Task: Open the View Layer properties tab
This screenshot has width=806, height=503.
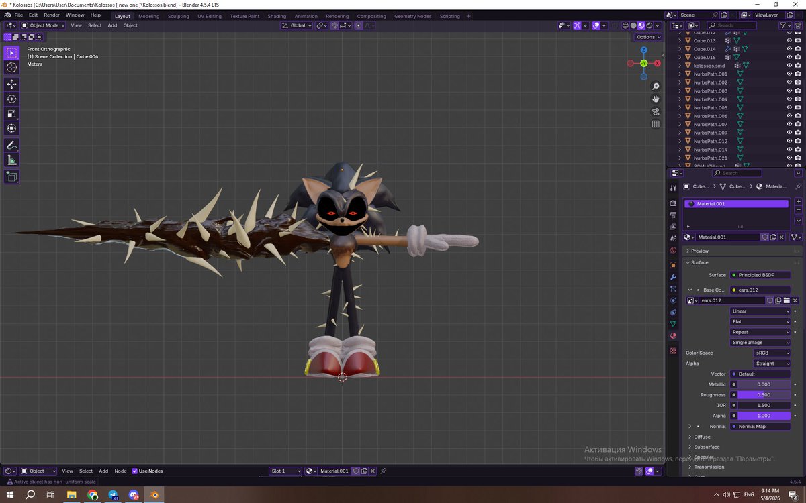Action: (x=673, y=227)
